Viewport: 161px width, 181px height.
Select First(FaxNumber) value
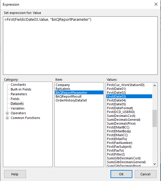[x=129, y=143]
